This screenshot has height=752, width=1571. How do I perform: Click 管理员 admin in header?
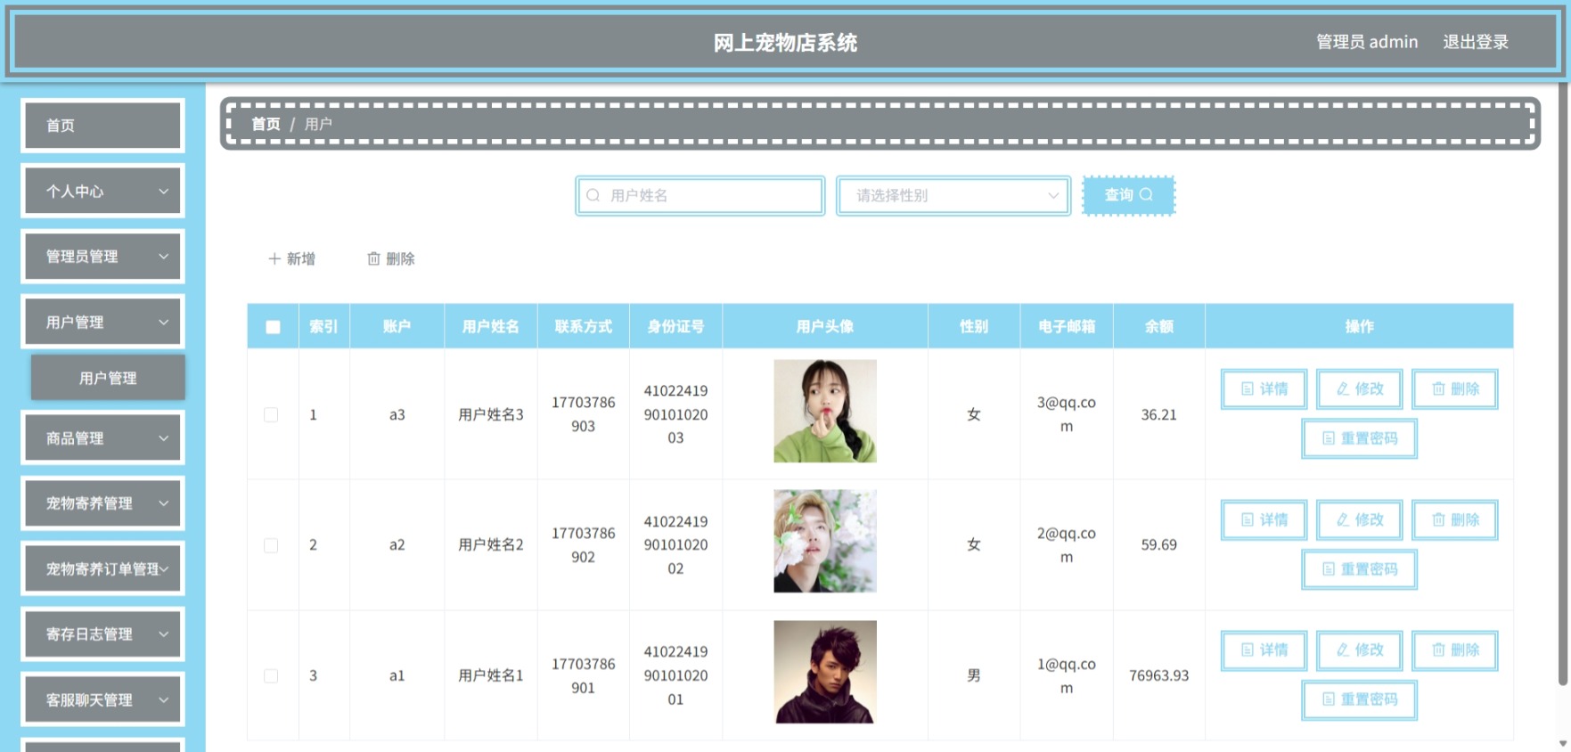[1367, 42]
